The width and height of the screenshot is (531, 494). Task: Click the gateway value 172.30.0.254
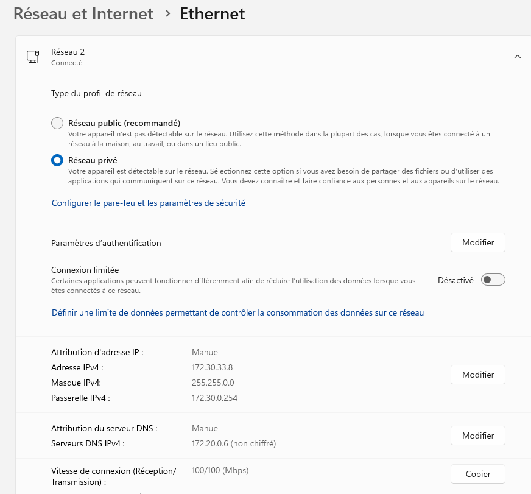pos(214,398)
